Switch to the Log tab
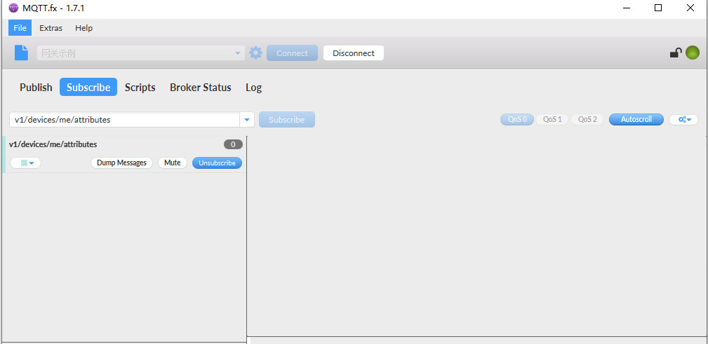The width and height of the screenshot is (708, 344). tap(254, 88)
